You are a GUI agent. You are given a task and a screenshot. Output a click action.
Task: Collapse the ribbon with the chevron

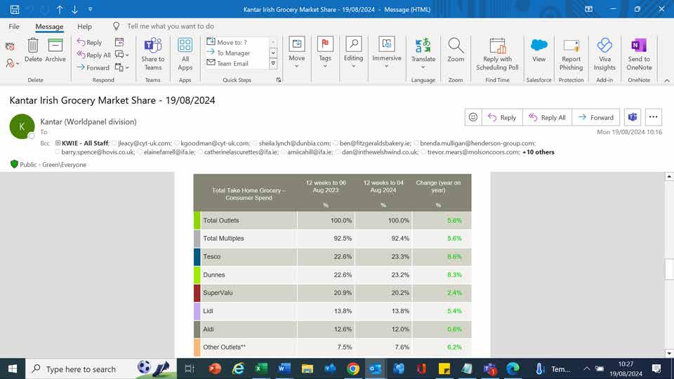[667, 80]
